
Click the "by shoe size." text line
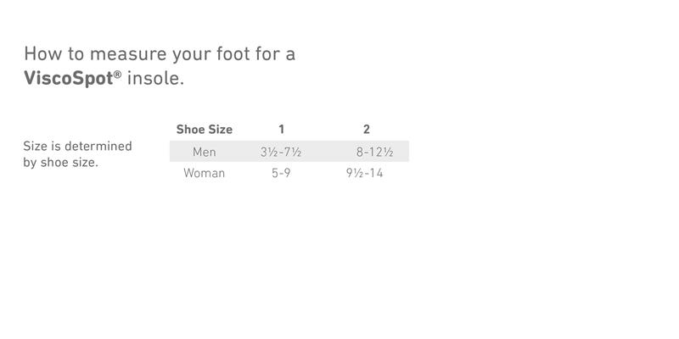pos(60,163)
